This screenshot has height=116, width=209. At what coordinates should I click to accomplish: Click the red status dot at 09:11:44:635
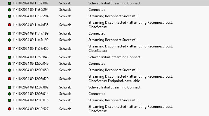pos(9,25)
